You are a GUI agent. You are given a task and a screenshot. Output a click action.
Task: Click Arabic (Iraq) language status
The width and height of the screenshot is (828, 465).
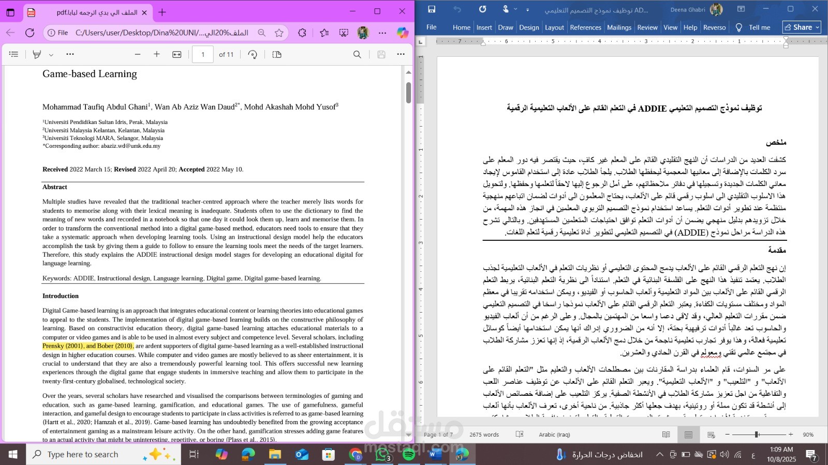[554, 435]
